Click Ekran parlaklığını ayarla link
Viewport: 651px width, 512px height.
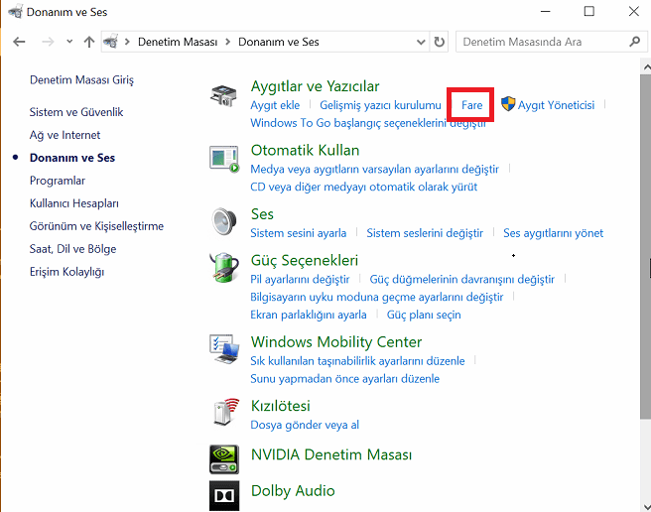308,316
